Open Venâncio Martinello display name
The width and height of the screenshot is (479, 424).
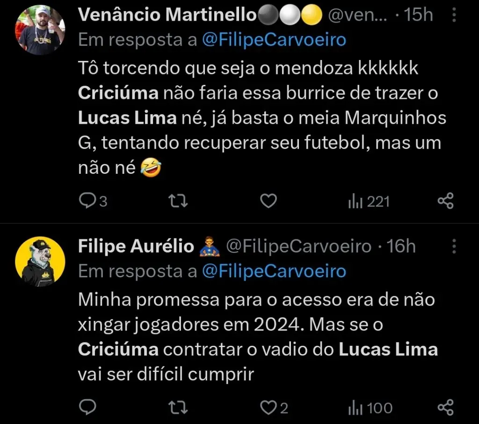coord(167,15)
